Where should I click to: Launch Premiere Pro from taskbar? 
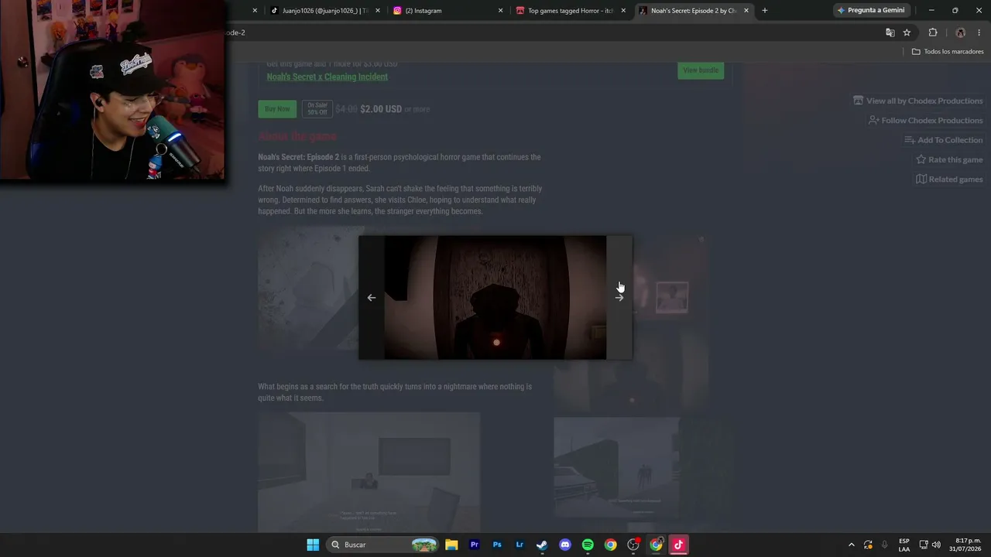[x=475, y=545]
